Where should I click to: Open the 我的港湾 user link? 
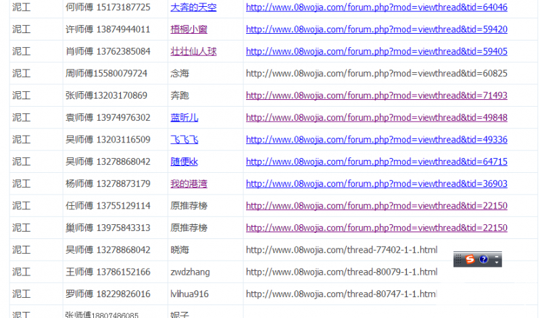189,184
